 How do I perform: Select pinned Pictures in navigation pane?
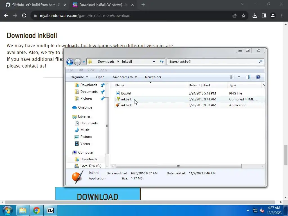86,98
